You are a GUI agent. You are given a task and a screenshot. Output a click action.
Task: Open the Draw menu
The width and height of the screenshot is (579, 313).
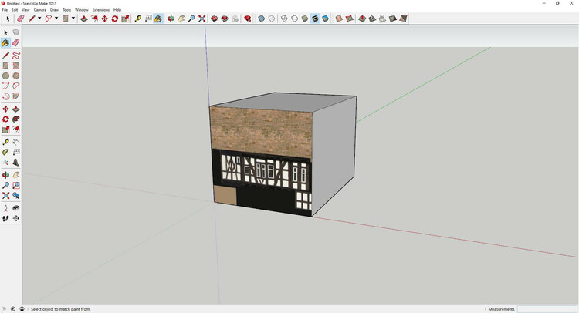54,10
